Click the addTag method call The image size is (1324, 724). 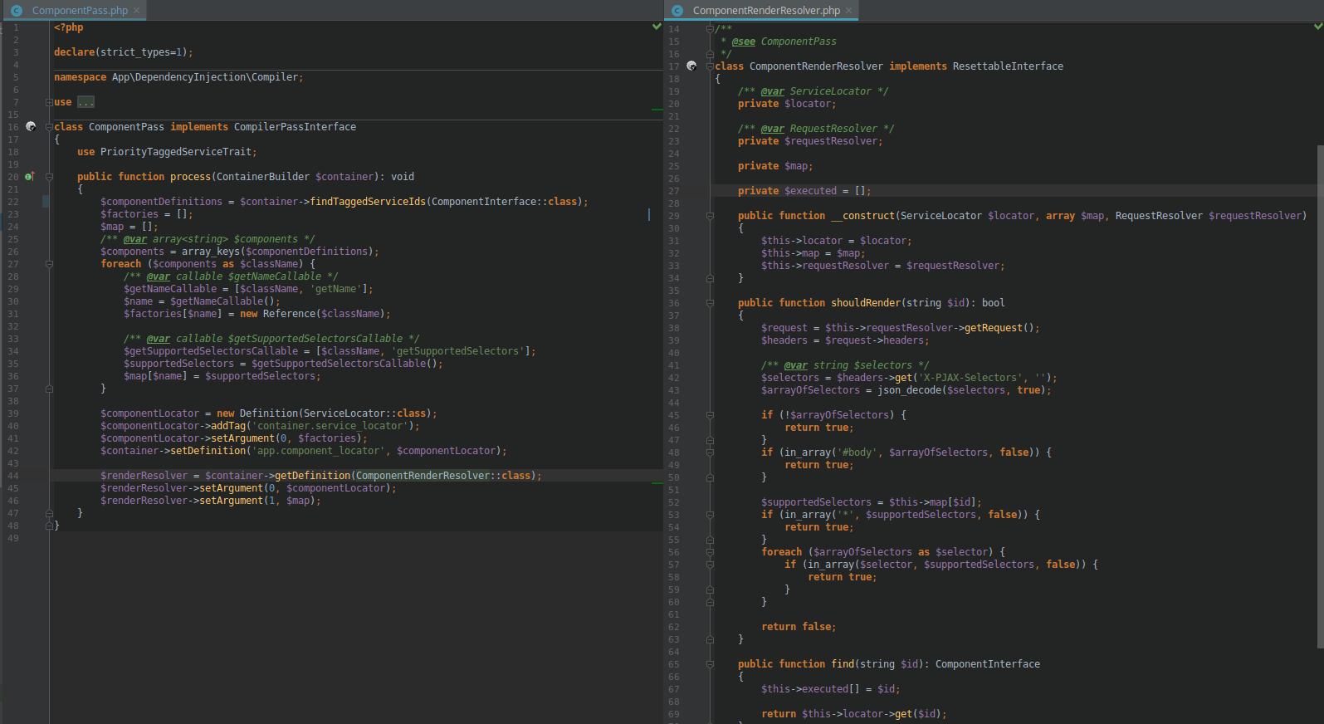click(x=228, y=426)
